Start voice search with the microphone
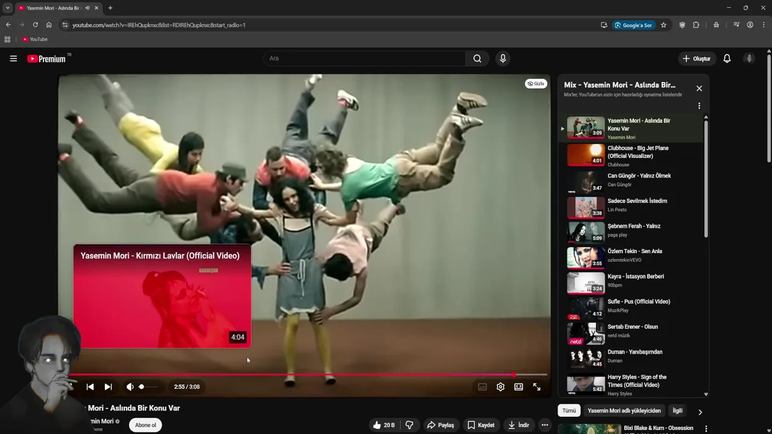Viewport: 772px width, 434px height. click(x=503, y=58)
